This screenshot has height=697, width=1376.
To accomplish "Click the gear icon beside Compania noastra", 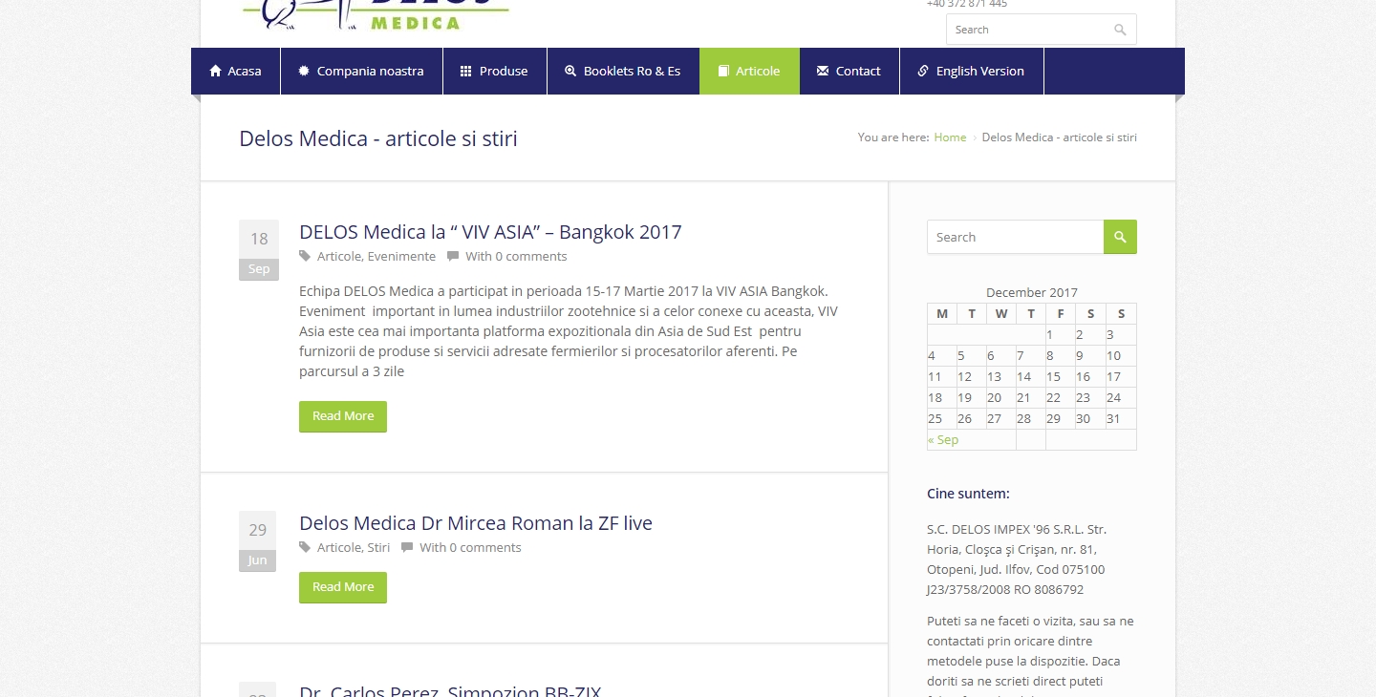I will pyautogui.click(x=304, y=72).
